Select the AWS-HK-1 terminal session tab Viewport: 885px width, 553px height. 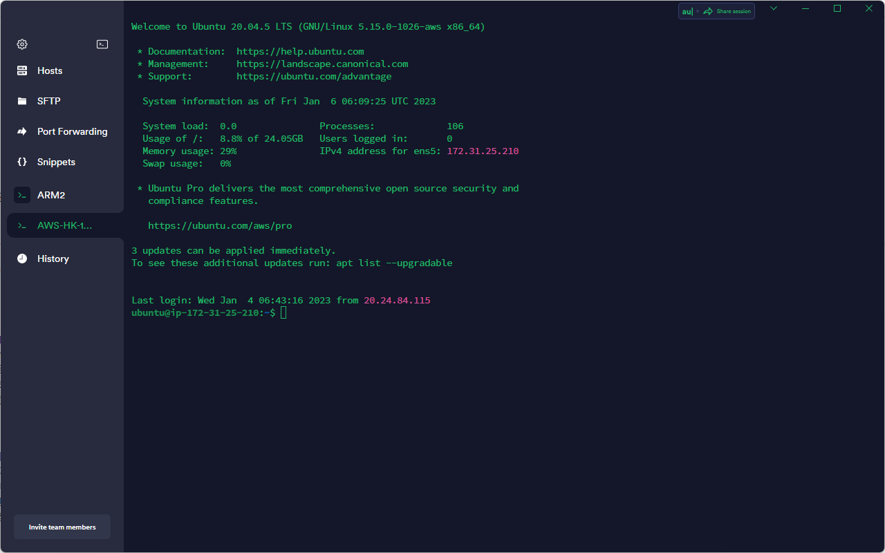click(x=64, y=225)
